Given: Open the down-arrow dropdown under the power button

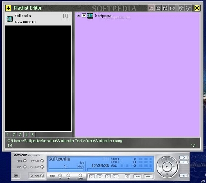Looking at the screenshot, I should coord(184,162).
